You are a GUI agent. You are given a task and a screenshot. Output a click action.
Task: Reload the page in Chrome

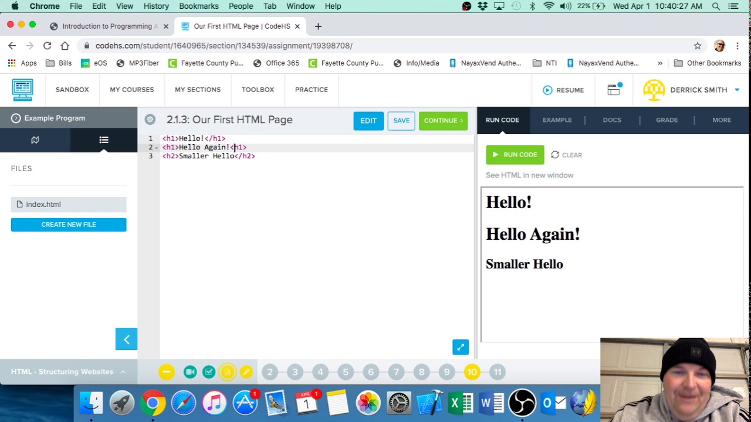pyautogui.click(x=47, y=46)
